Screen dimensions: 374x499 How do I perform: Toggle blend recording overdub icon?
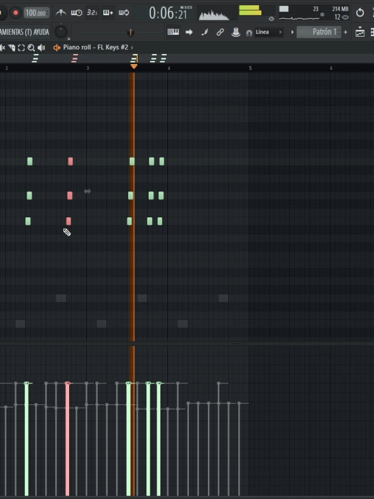pos(108,13)
